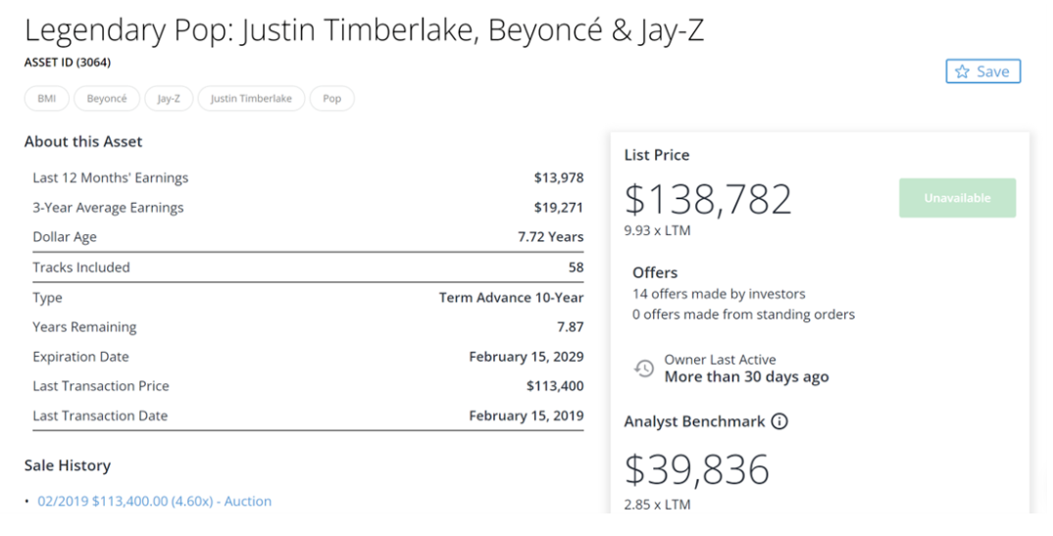Viewport: 1053px width, 536px height.
Task: Click the star Save button
Action: click(983, 72)
